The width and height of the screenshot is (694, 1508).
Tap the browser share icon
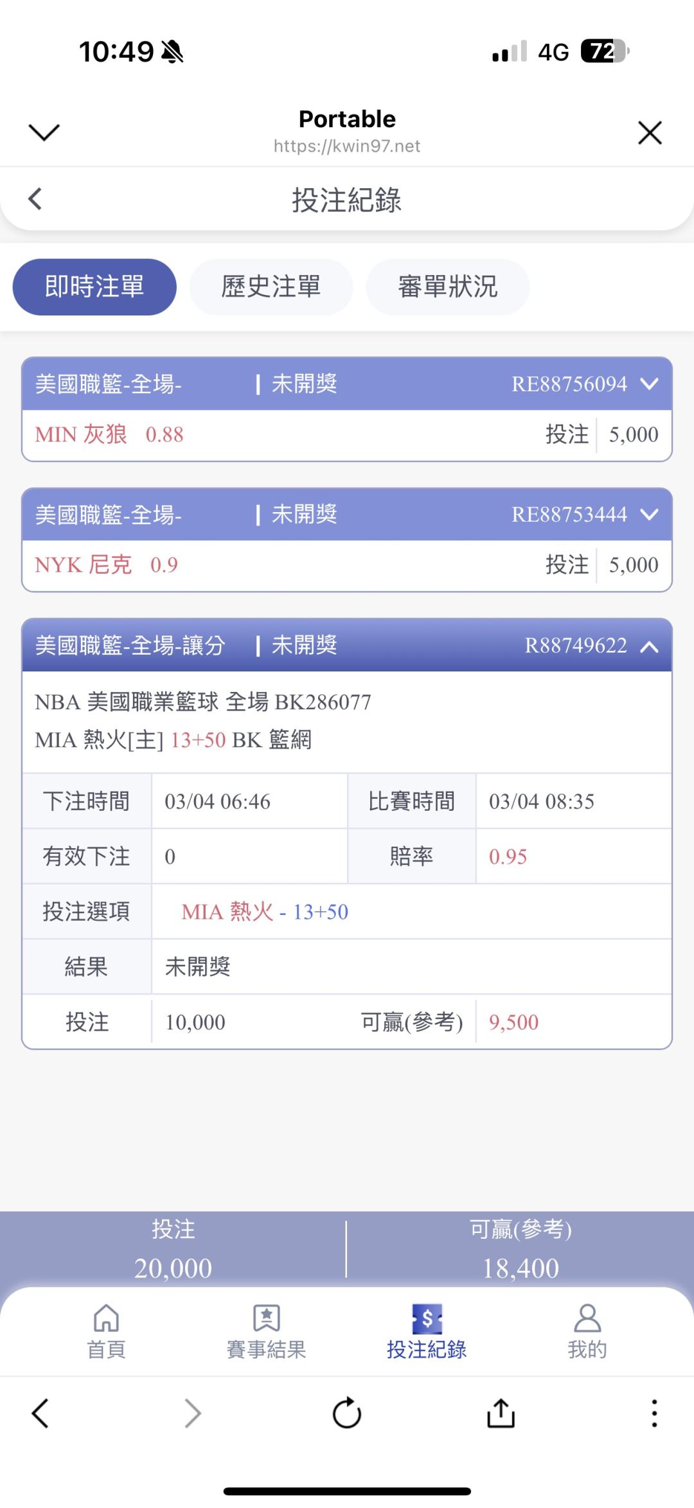click(501, 1414)
